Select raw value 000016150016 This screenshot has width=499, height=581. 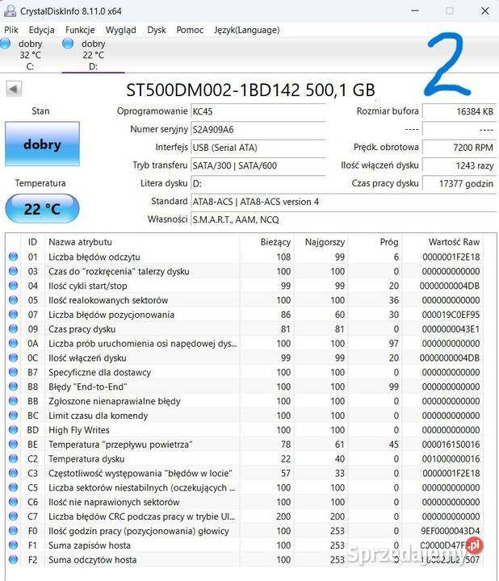click(x=451, y=445)
